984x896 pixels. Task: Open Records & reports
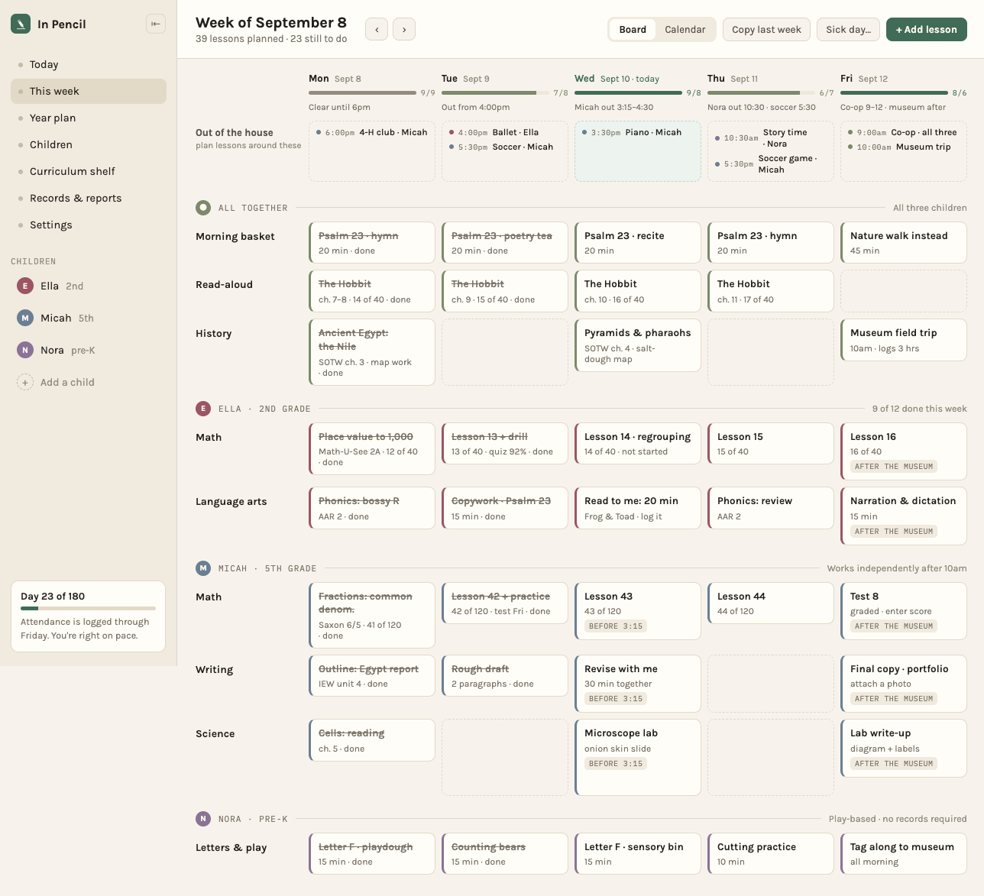coord(89,198)
